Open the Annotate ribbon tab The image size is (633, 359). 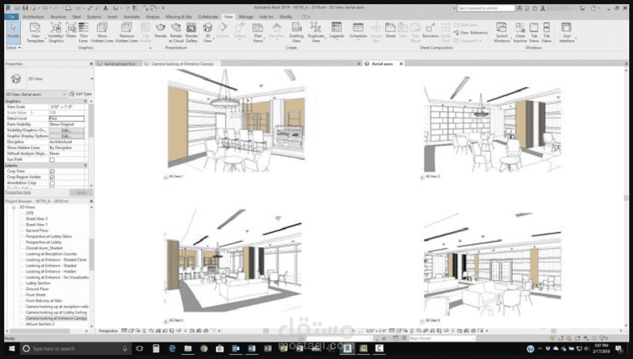(132, 17)
